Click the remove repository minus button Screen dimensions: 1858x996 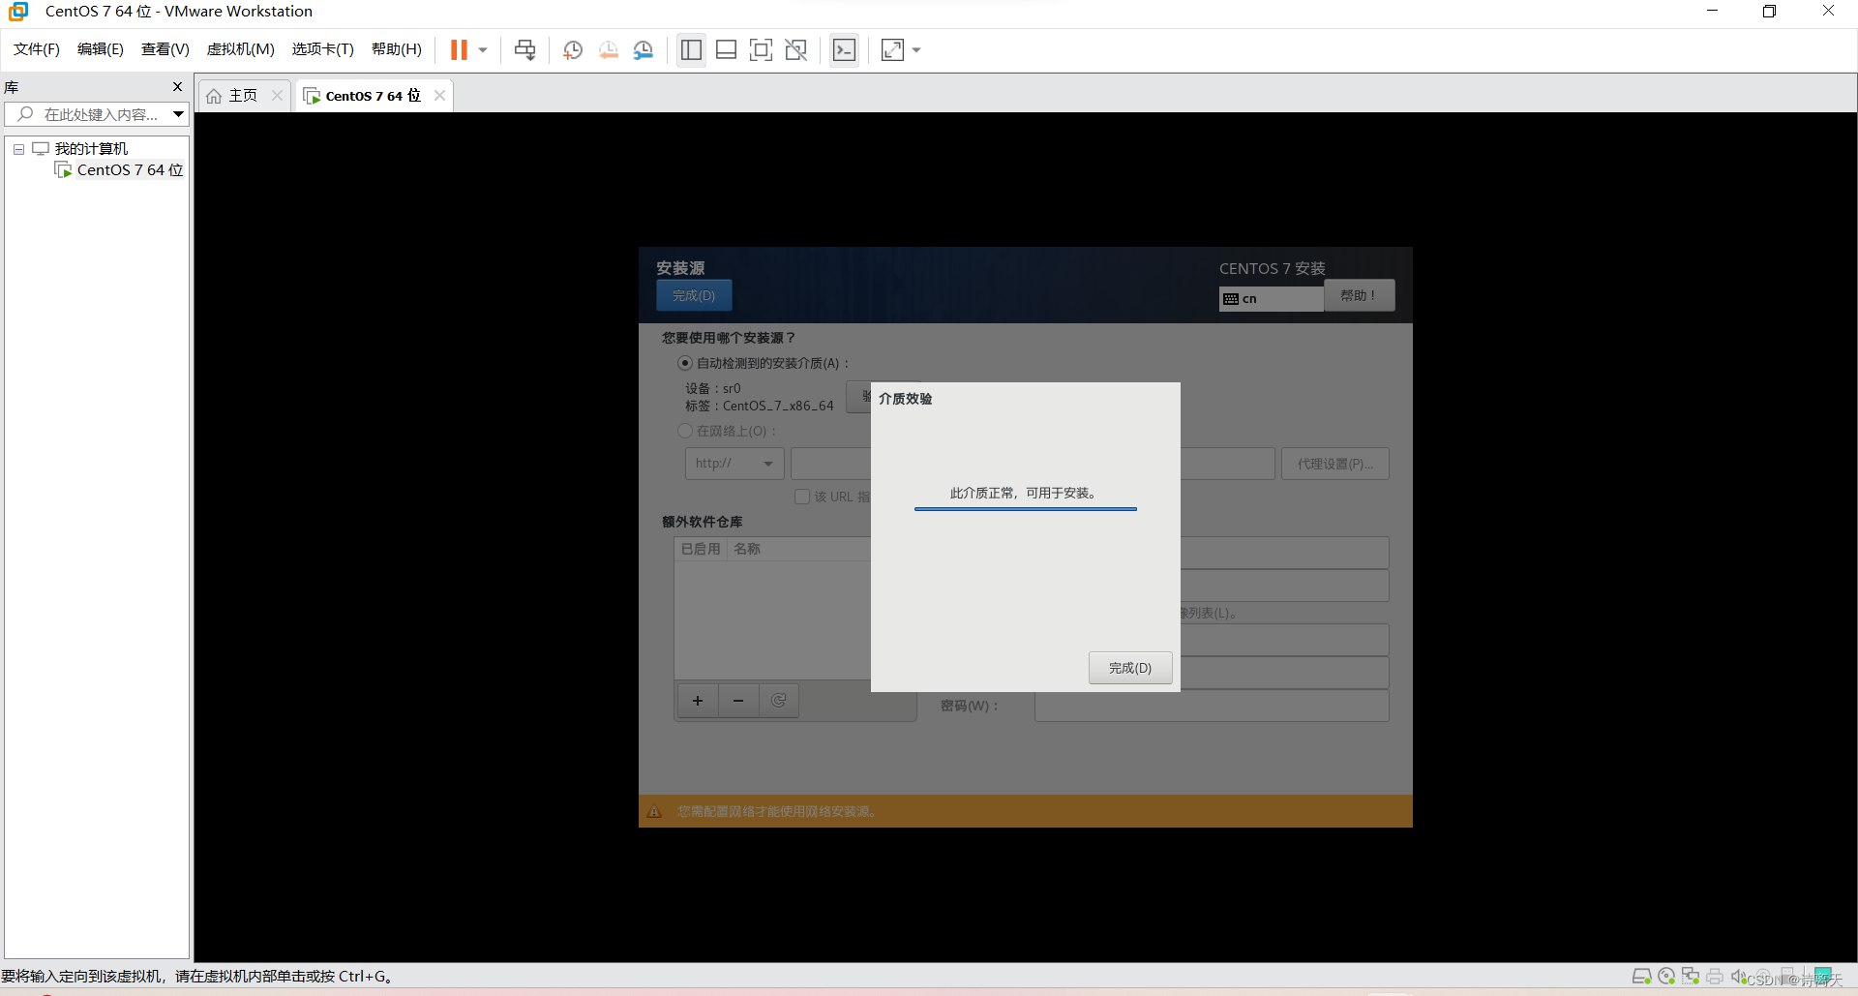tap(738, 701)
